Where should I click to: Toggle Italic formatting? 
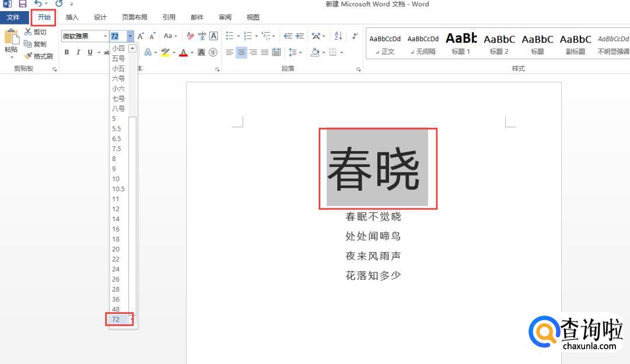[x=78, y=52]
